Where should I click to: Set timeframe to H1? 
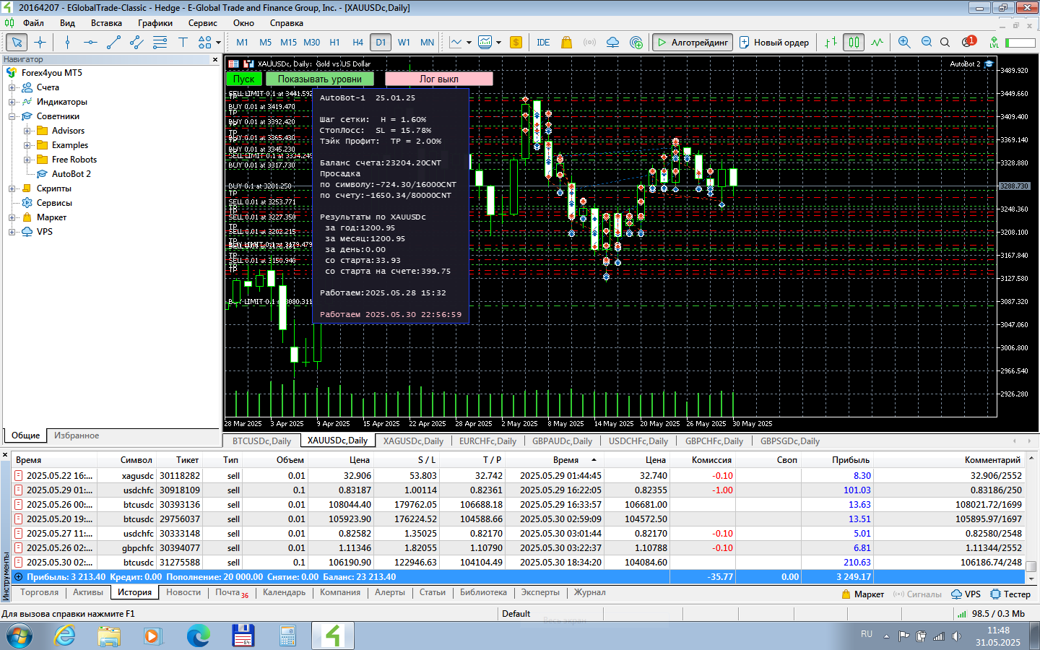click(x=334, y=43)
